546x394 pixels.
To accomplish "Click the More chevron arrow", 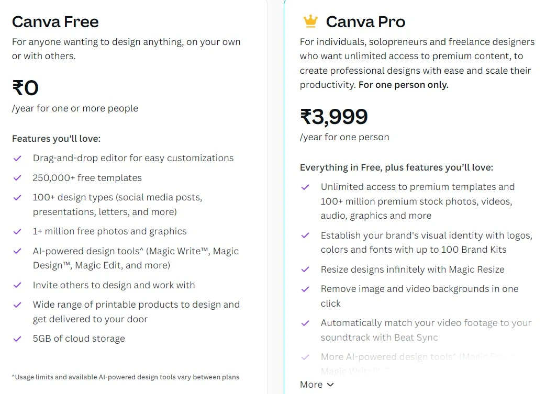I will coord(330,384).
